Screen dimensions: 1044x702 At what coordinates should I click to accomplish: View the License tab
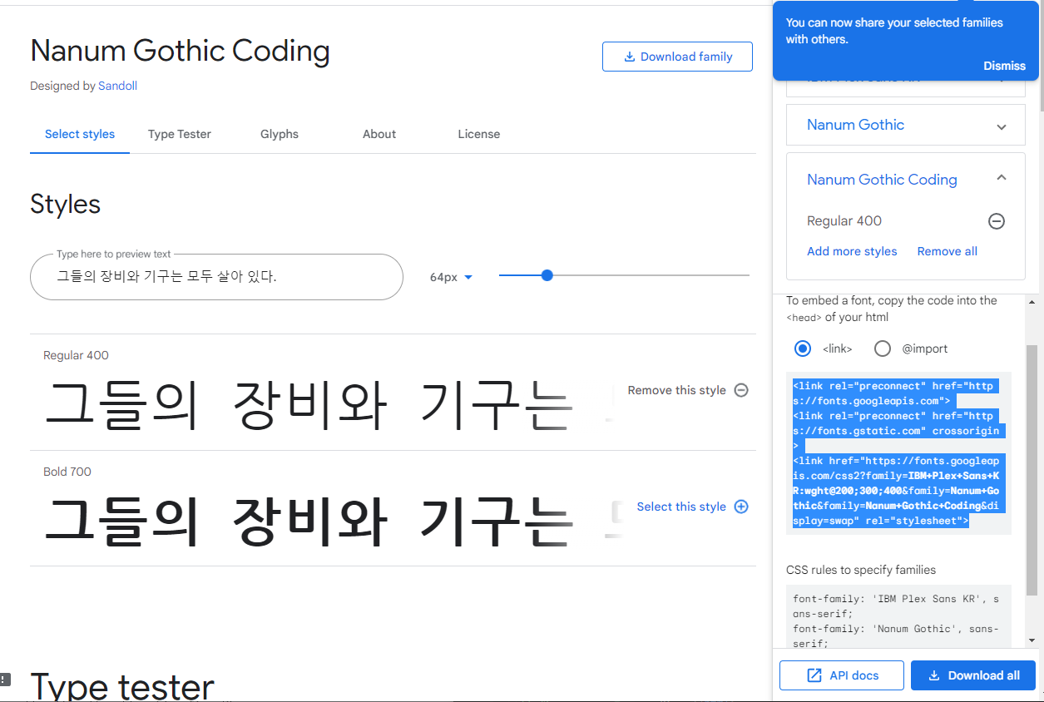point(479,134)
